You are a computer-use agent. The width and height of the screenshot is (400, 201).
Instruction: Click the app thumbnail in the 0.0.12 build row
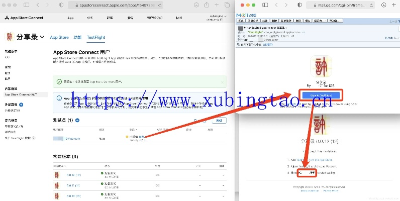57,175
